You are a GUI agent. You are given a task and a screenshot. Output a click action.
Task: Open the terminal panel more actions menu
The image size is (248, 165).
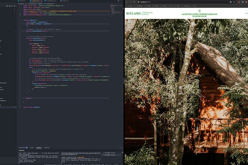click(x=116, y=148)
